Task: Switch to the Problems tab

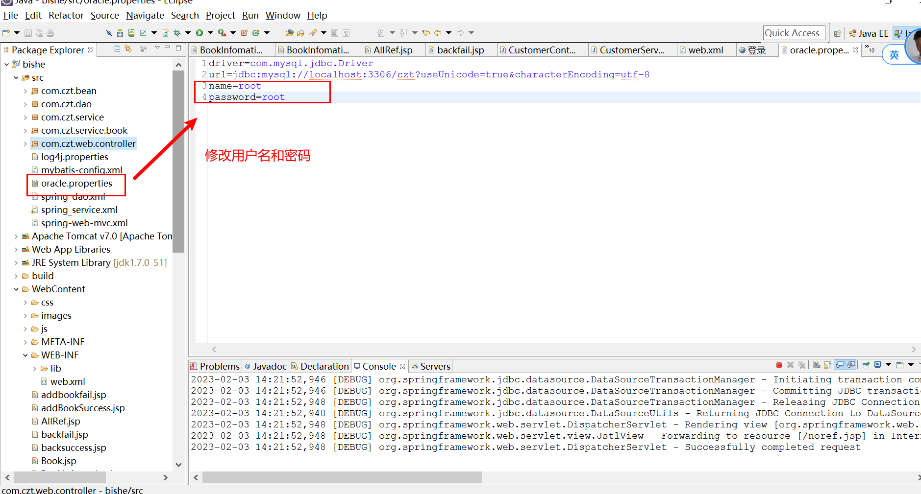Action: [x=215, y=366]
